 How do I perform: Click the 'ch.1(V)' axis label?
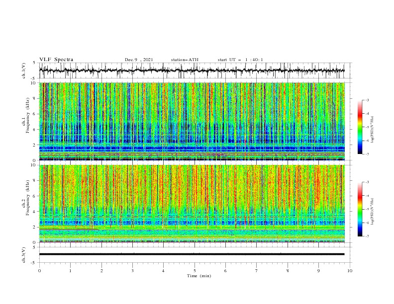24,71
